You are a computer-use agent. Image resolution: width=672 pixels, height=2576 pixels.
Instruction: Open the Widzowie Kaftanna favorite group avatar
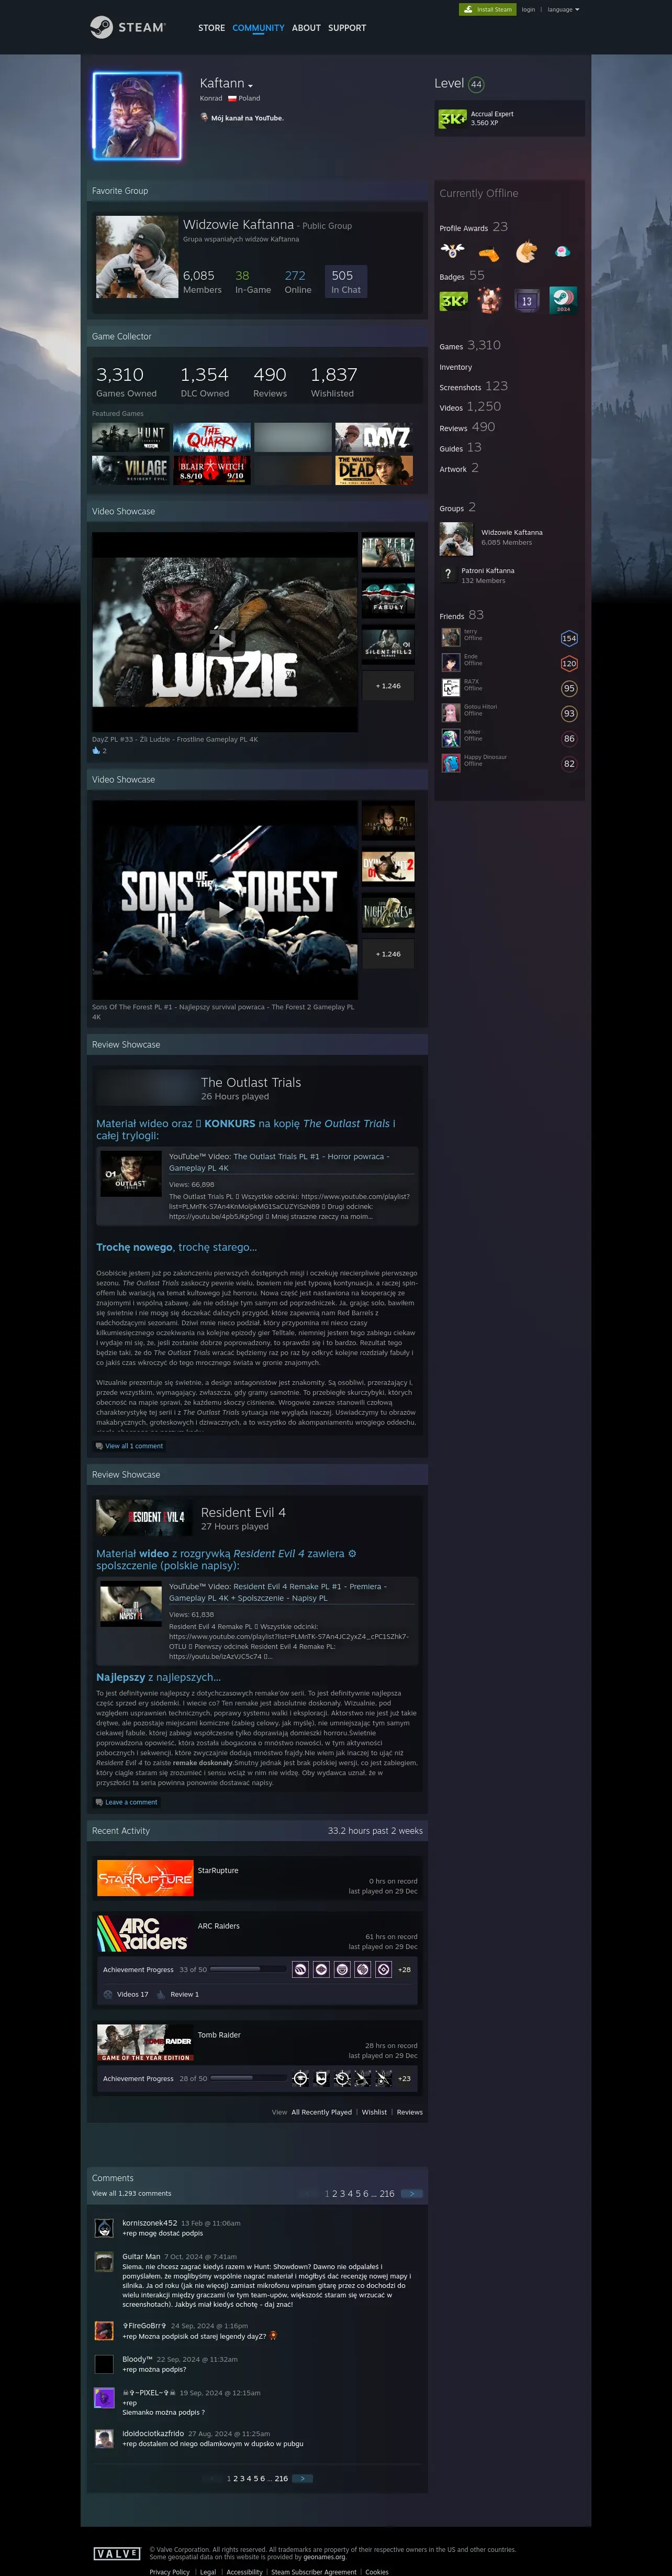tap(137, 257)
